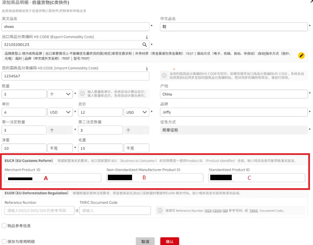The width and height of the screenshot is (313, 245).
Task: Click the TARIC link in hint text
Action: [x=254, y=211]
